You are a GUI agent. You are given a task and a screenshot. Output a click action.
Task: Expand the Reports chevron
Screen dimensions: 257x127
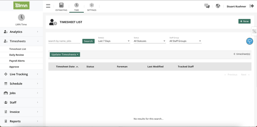(x=38, y=121)
